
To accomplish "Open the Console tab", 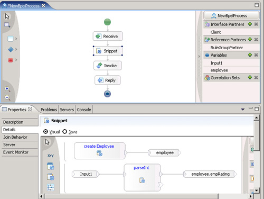I will (x=84, y=110).
